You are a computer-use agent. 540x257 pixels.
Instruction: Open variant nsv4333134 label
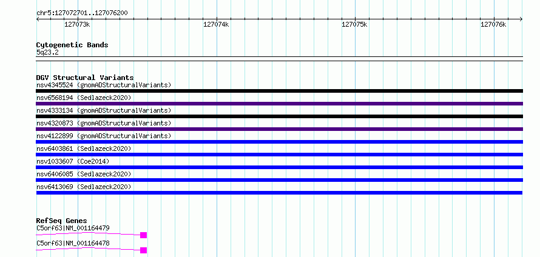pos(104,110)
